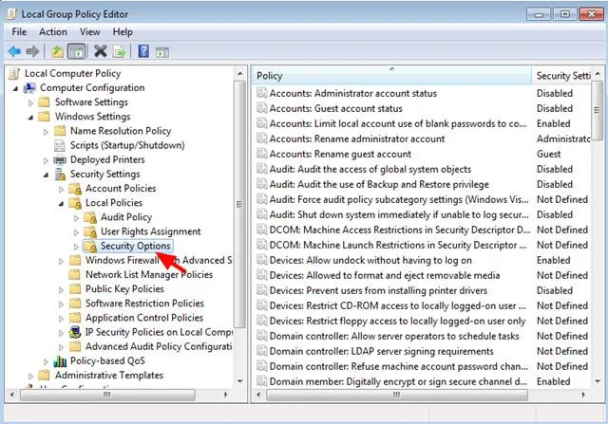This screenshot has width=608, height=424.
Task: Open the View menu
Action: tap(89, 31)
